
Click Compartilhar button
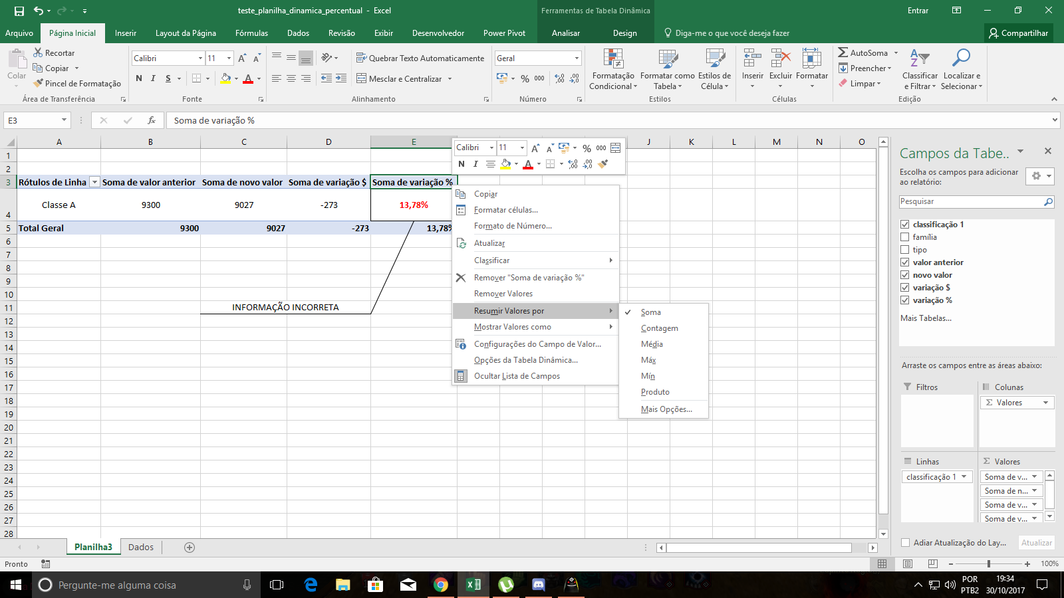1019,33
